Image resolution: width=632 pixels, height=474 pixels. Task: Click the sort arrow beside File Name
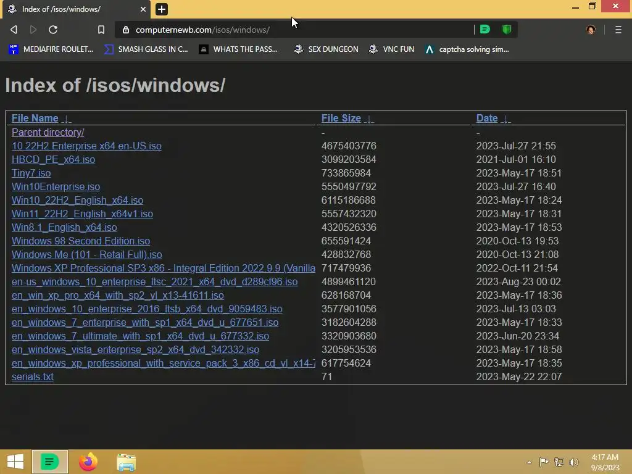(67, 119)
